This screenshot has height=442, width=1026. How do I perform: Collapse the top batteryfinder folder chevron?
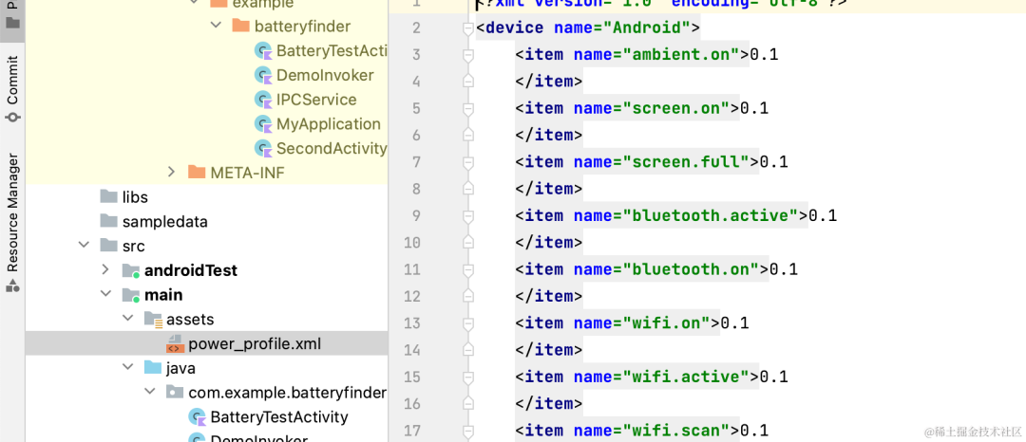point(216,27)
